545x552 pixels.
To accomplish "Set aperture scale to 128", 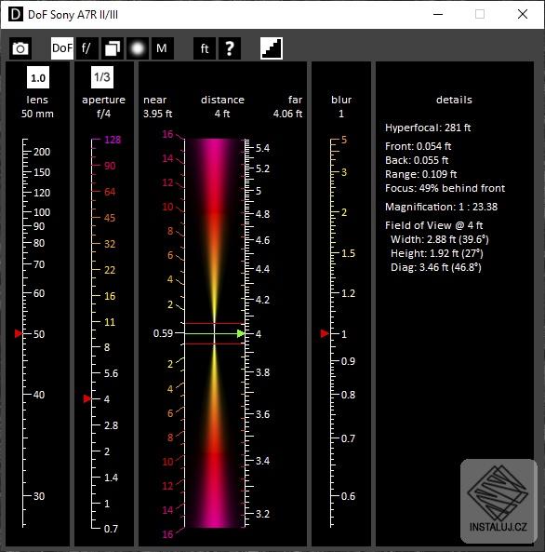I will (113, 140).
